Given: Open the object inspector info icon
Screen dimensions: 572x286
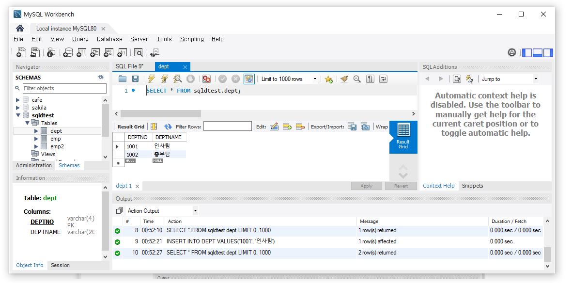Looking at the screenshot, I should pyautogui.click(x=51, y=53).
